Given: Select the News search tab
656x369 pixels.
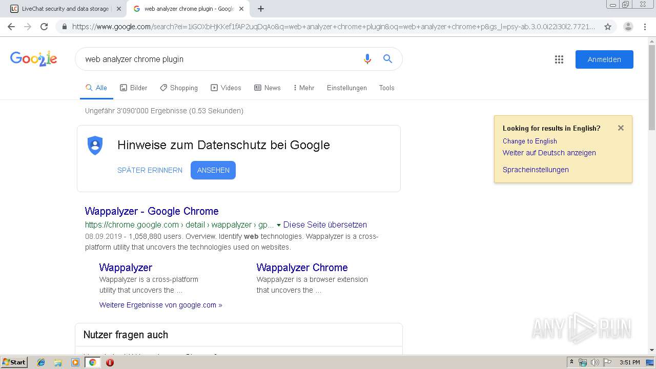Looking at the screenshot, I should click(x=268, y=88).
